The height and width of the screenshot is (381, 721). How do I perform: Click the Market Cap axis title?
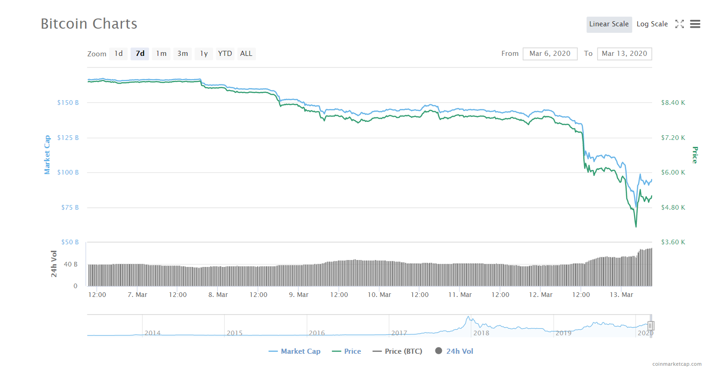pos(47,155)
